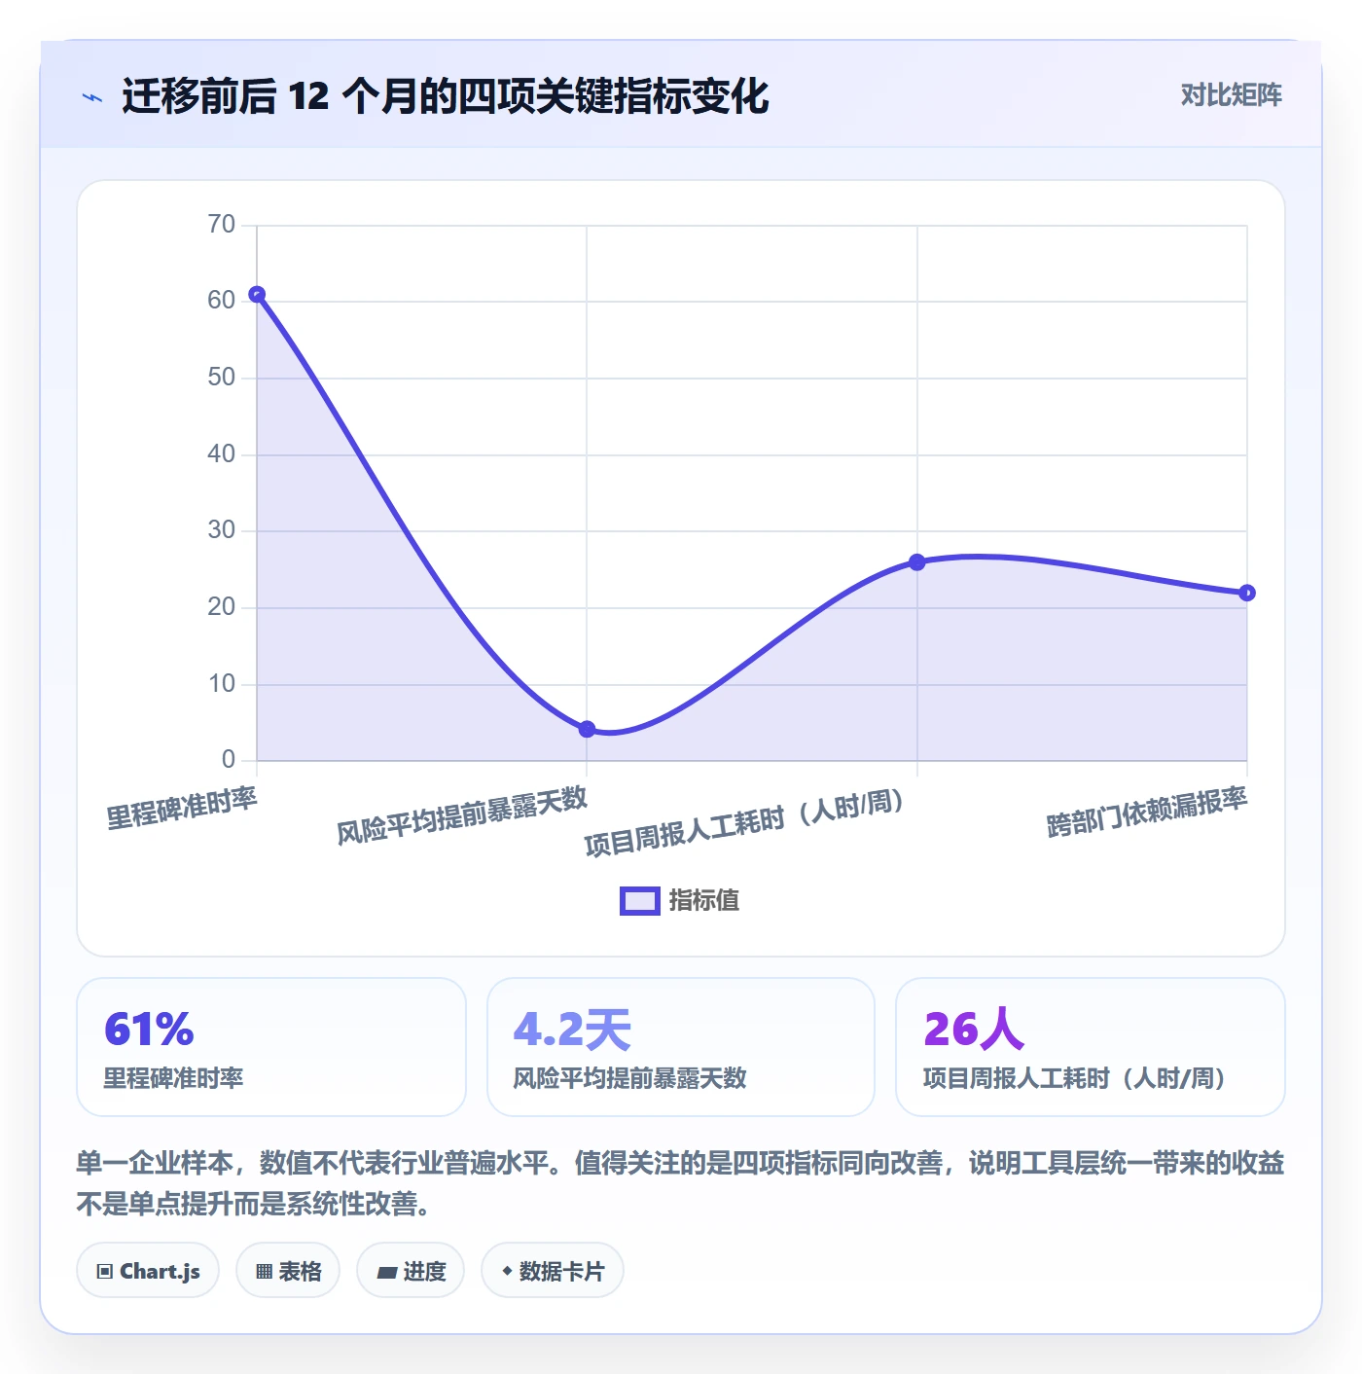Screen dimensions: 1362x1374
Task: Click the 对比矩阵 label in the header
Action: (x=1231, y=95)
